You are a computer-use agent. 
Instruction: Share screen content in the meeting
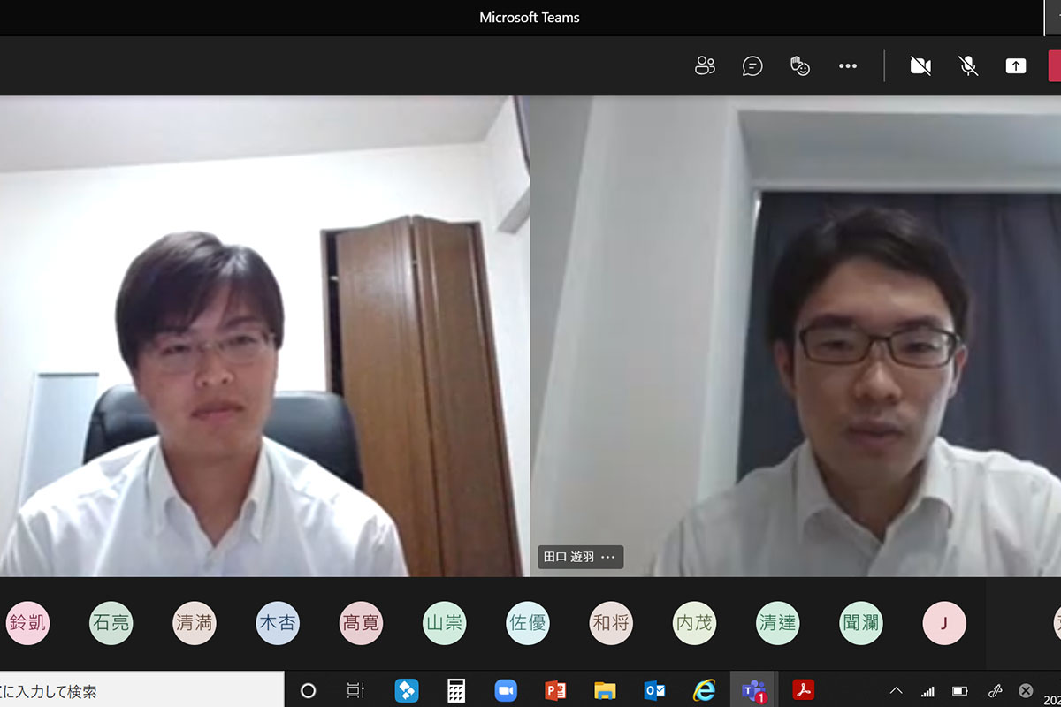1016,66
